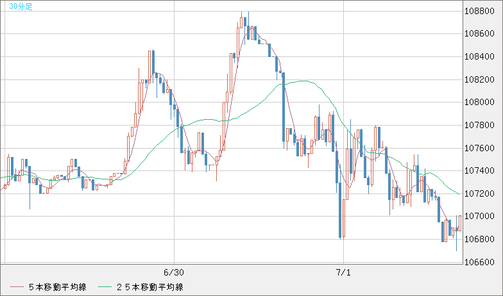
Task: Select the 106800 price axis label
Action: (479, 240)
